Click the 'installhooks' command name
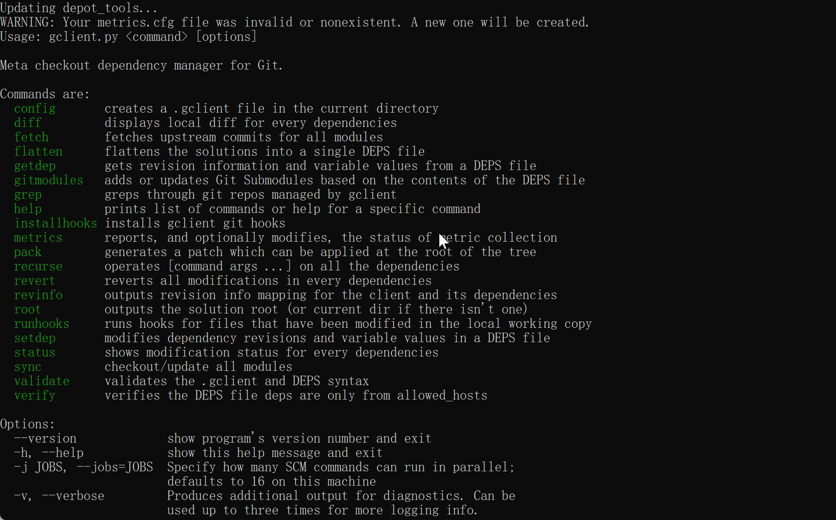 [56, 223]
